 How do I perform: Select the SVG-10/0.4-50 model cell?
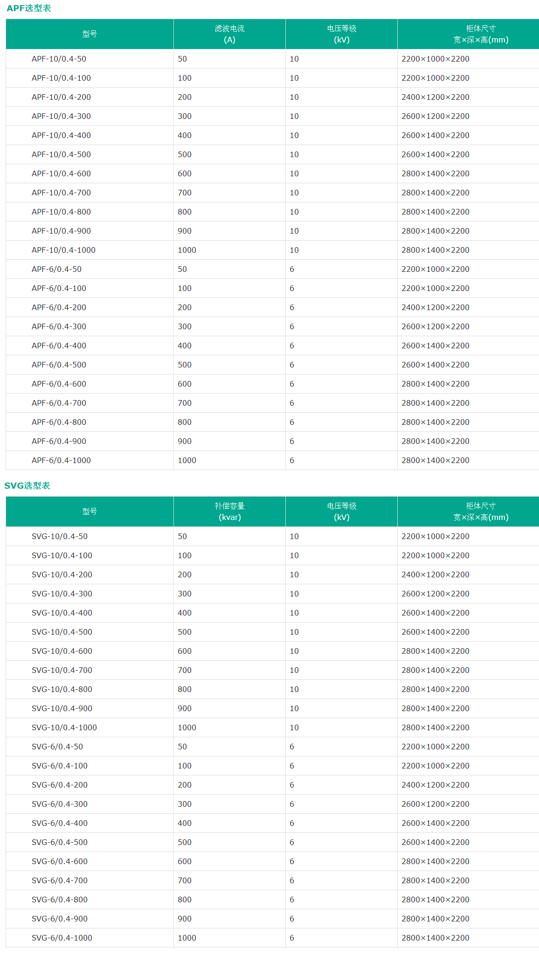click(x=60, y=536)
